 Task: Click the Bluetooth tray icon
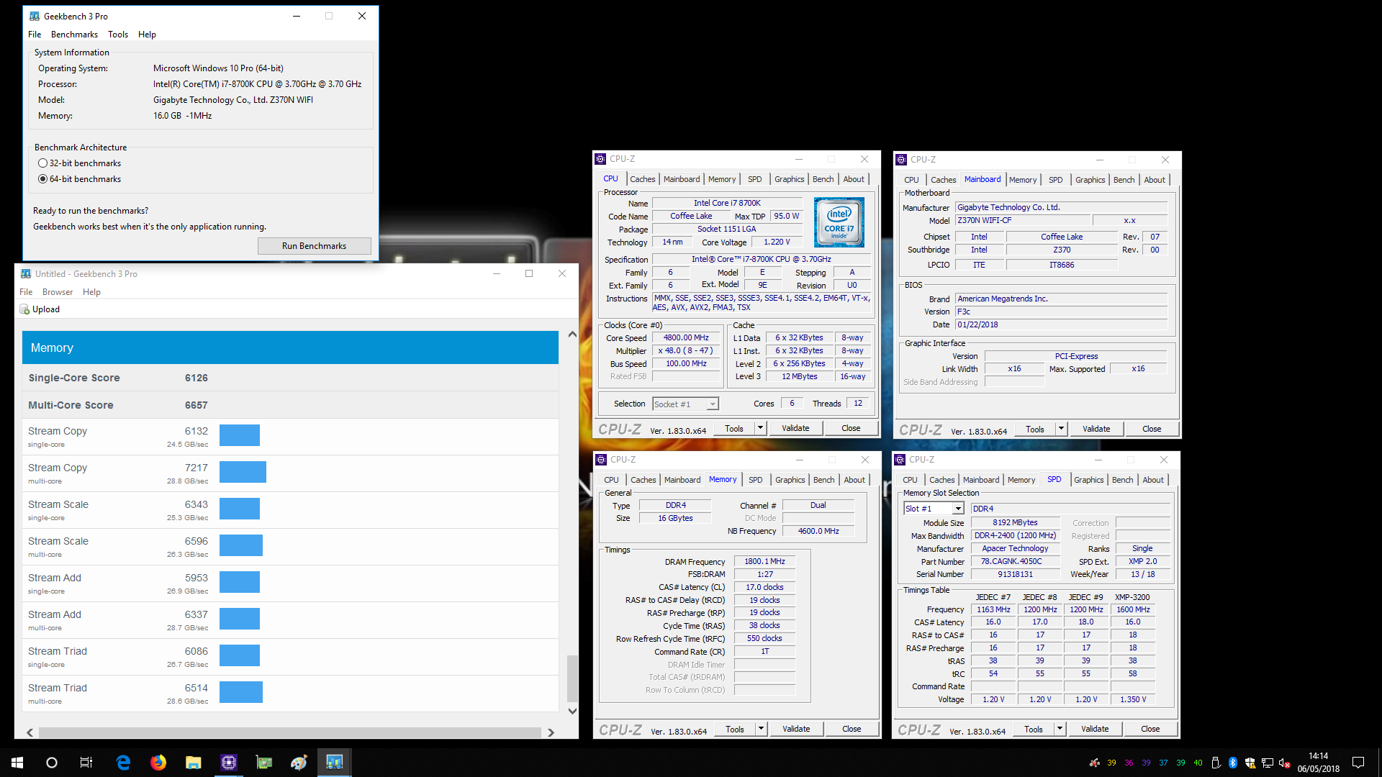1233,763
